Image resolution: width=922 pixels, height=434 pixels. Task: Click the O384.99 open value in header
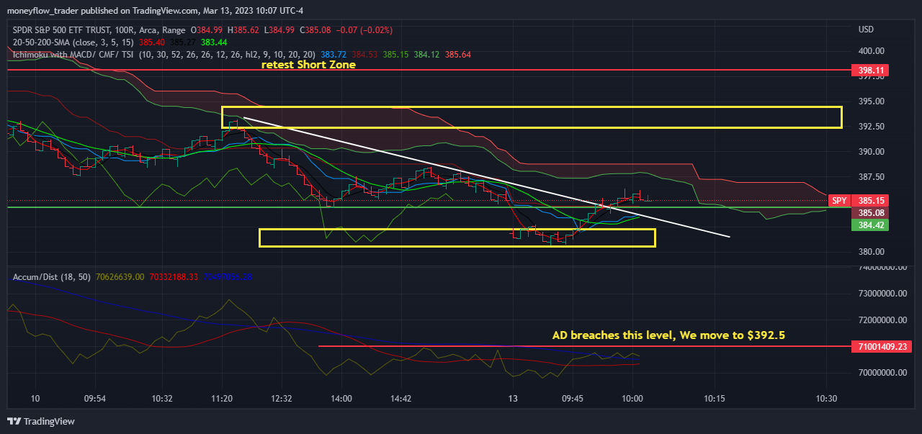207,30
